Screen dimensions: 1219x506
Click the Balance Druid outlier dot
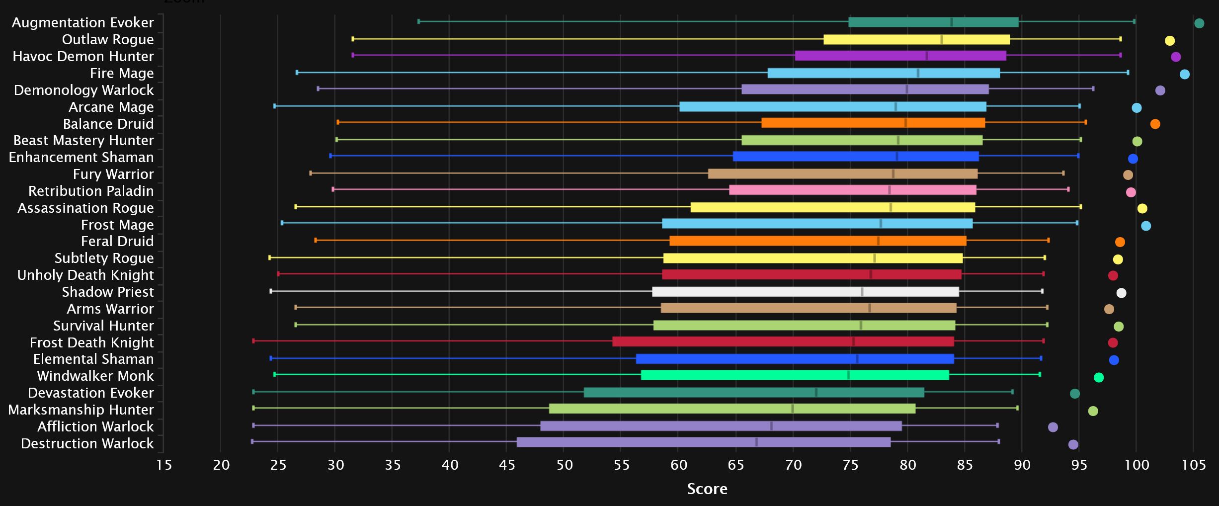tap(1155, 124)
